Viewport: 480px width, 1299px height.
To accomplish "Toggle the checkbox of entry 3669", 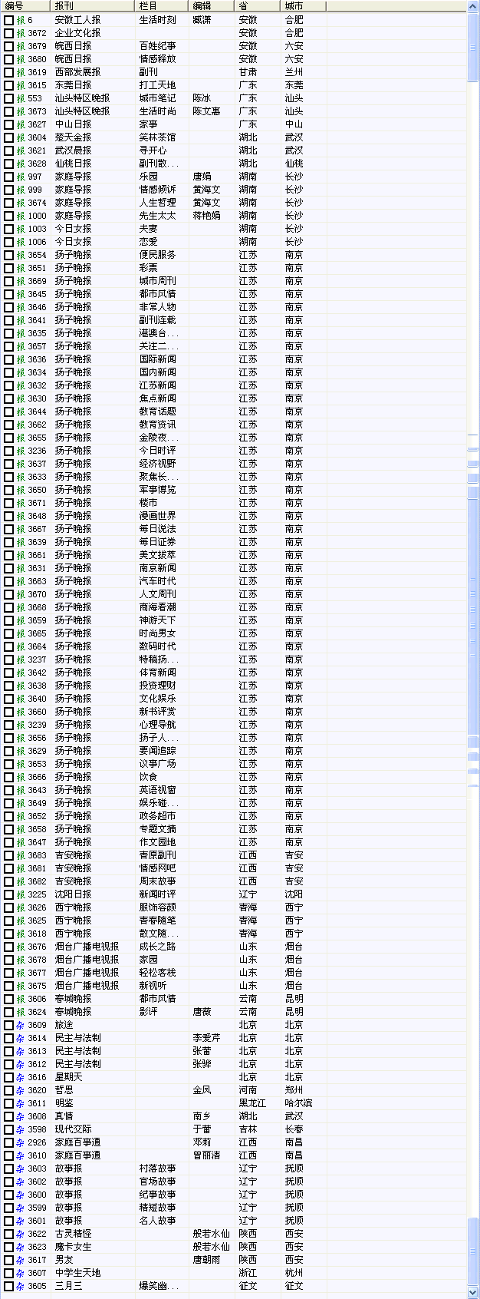I will pyautogui.click(x=8, y=281).
